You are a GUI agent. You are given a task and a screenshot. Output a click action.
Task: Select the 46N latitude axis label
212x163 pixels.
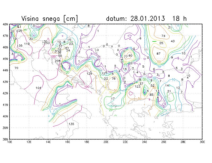[5, 47]
